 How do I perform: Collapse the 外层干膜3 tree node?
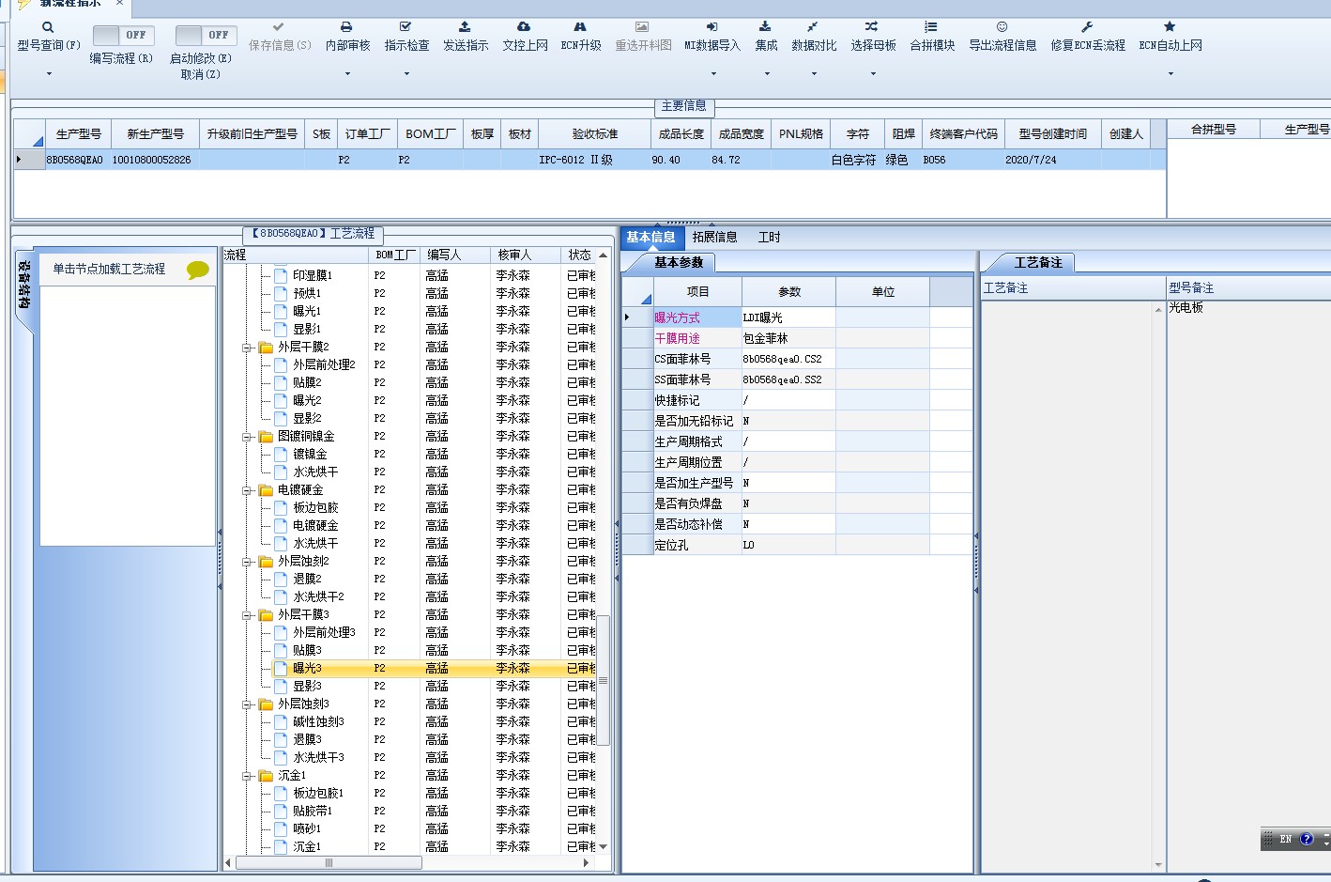[x=247, y=615]
